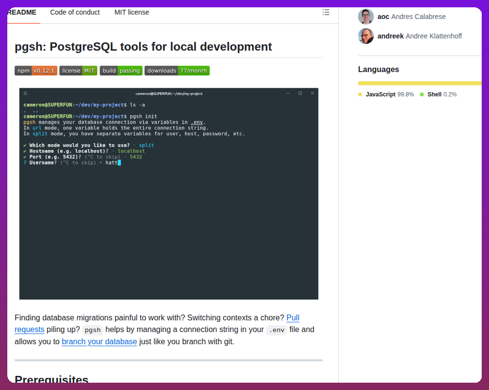This screenshot has width=489, height=390.
Task: Click the build passing badge
Action: tap(121, 71)
